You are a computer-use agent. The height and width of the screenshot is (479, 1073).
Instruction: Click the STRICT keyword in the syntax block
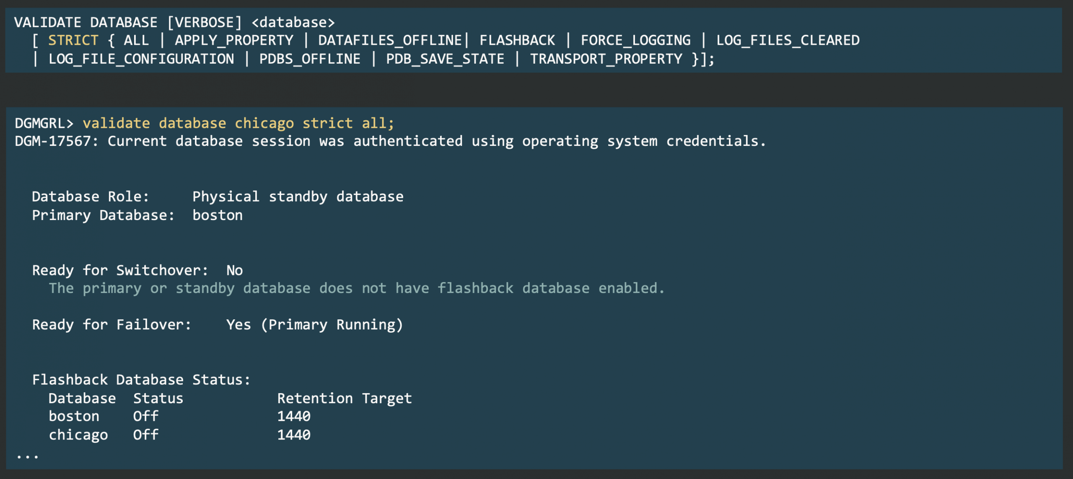click(x=73, y=40)
